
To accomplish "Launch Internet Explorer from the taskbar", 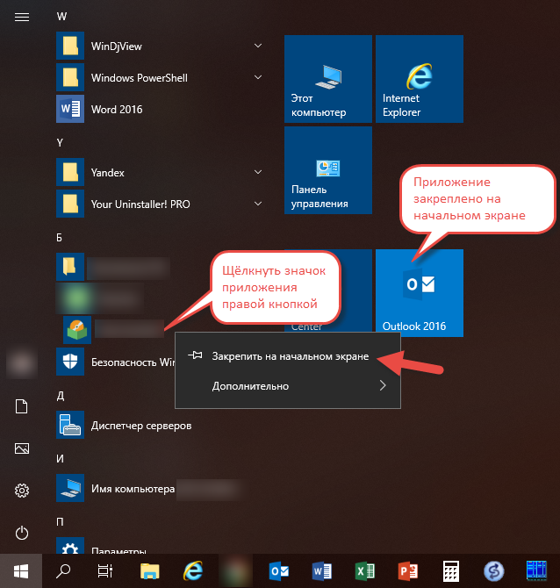I will [x=193, y=571].
